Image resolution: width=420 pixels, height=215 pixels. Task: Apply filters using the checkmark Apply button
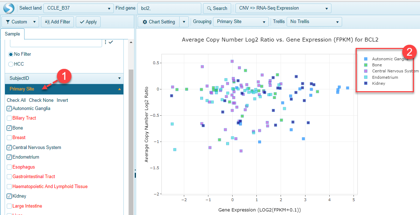click(x=88, y=22)
